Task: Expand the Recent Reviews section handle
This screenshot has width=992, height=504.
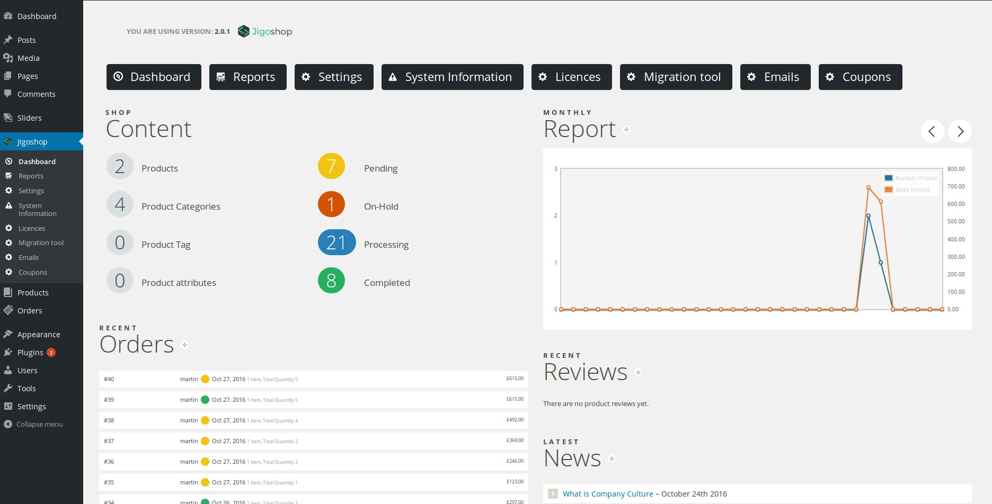Action: click(638, 373)
